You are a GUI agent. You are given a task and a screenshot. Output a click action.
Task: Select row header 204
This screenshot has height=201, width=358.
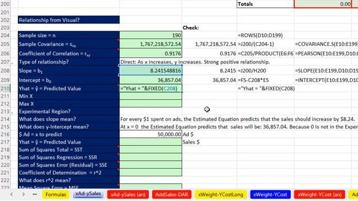click(5, 35)
